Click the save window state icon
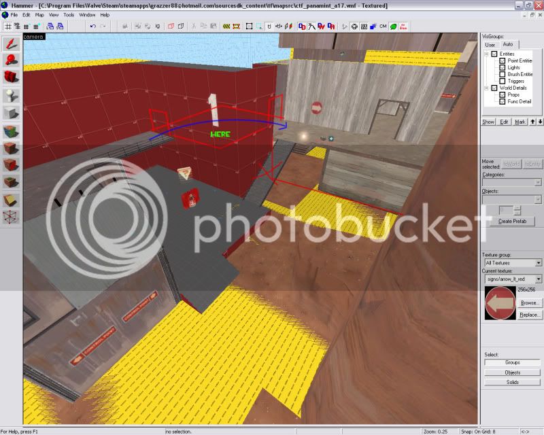 (60, 27)
